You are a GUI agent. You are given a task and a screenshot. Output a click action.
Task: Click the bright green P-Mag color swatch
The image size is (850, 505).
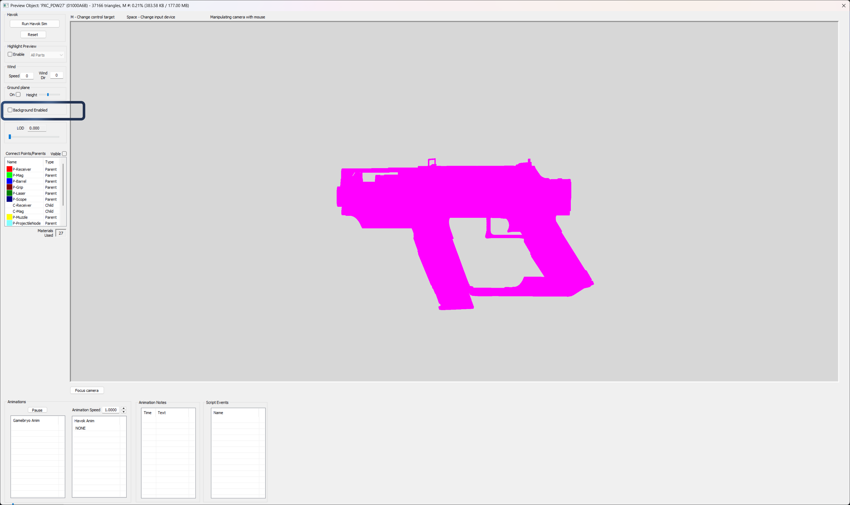tap(10, 175)
